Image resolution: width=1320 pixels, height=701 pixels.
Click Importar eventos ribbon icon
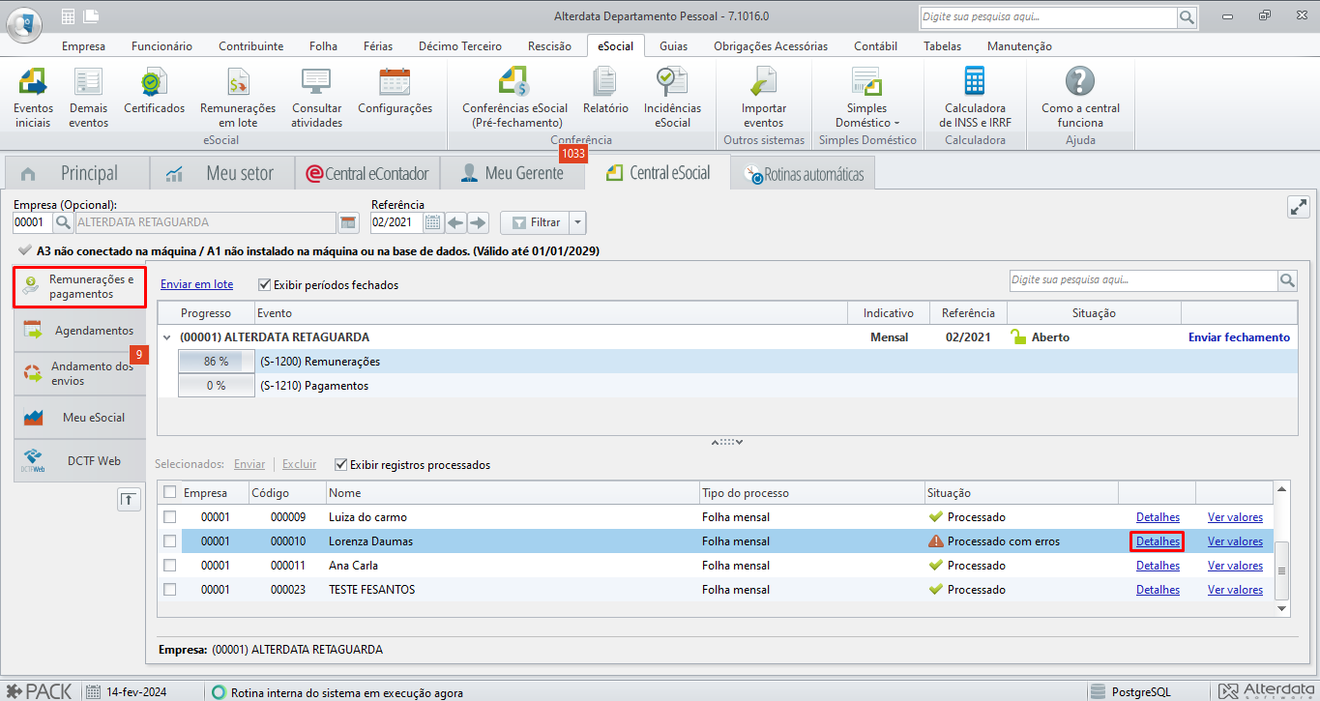point(763,98)
